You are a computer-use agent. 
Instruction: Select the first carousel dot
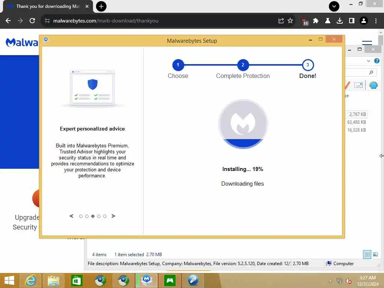(81, 216)
